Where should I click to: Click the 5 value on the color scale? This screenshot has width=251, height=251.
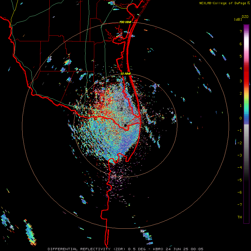241,56
